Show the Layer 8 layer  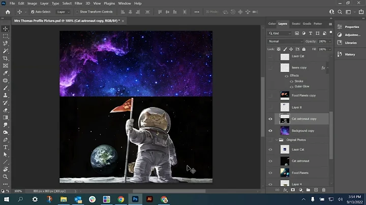coord(270,107)
